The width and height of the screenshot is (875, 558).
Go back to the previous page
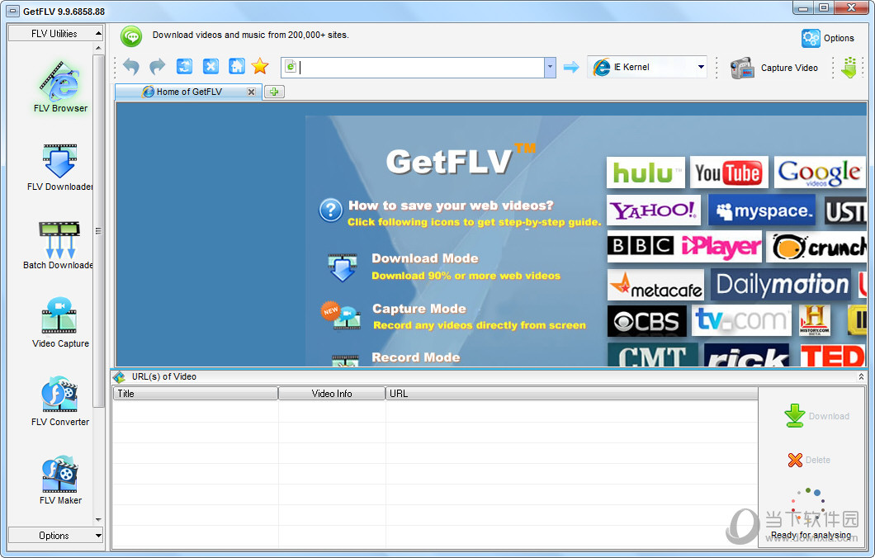pos(131,67)
